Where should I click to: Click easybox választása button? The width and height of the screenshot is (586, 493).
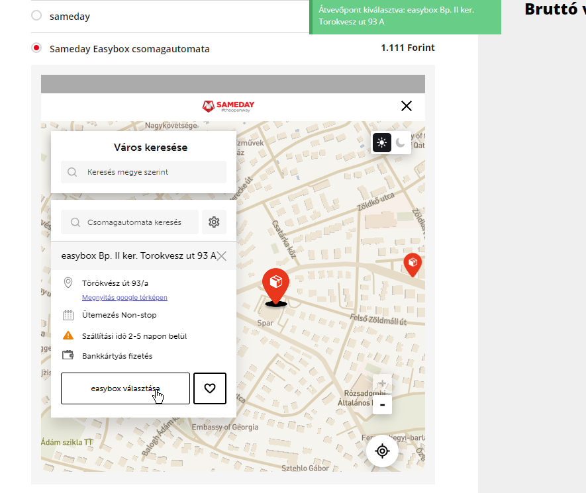(x=125, y=388)
